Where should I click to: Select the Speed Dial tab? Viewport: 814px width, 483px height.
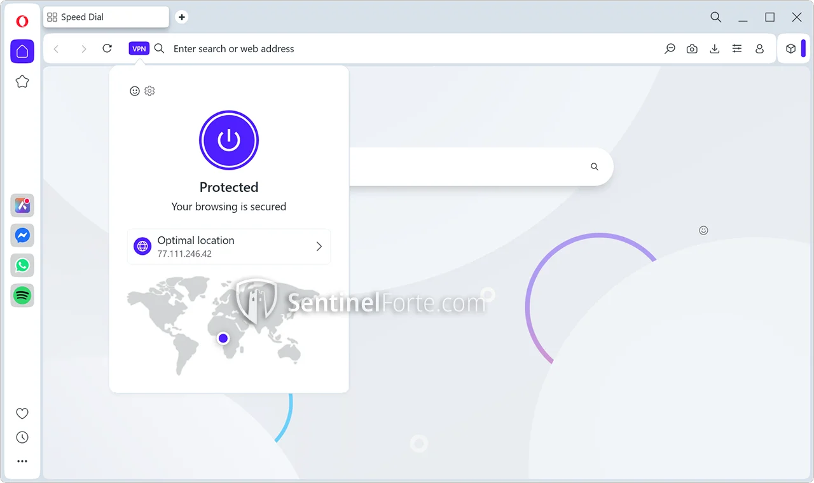(106, 17)
